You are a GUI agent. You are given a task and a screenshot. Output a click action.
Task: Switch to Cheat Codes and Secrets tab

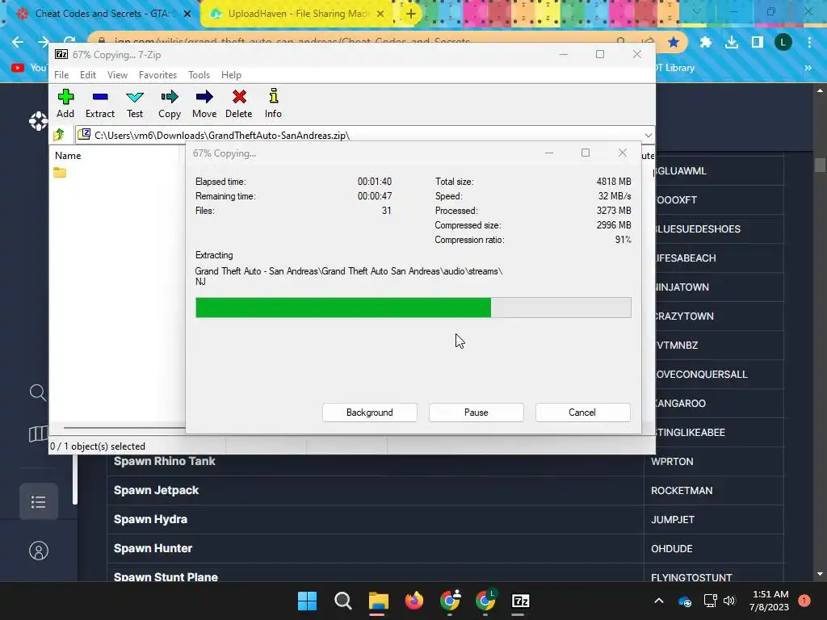(101, 14)
